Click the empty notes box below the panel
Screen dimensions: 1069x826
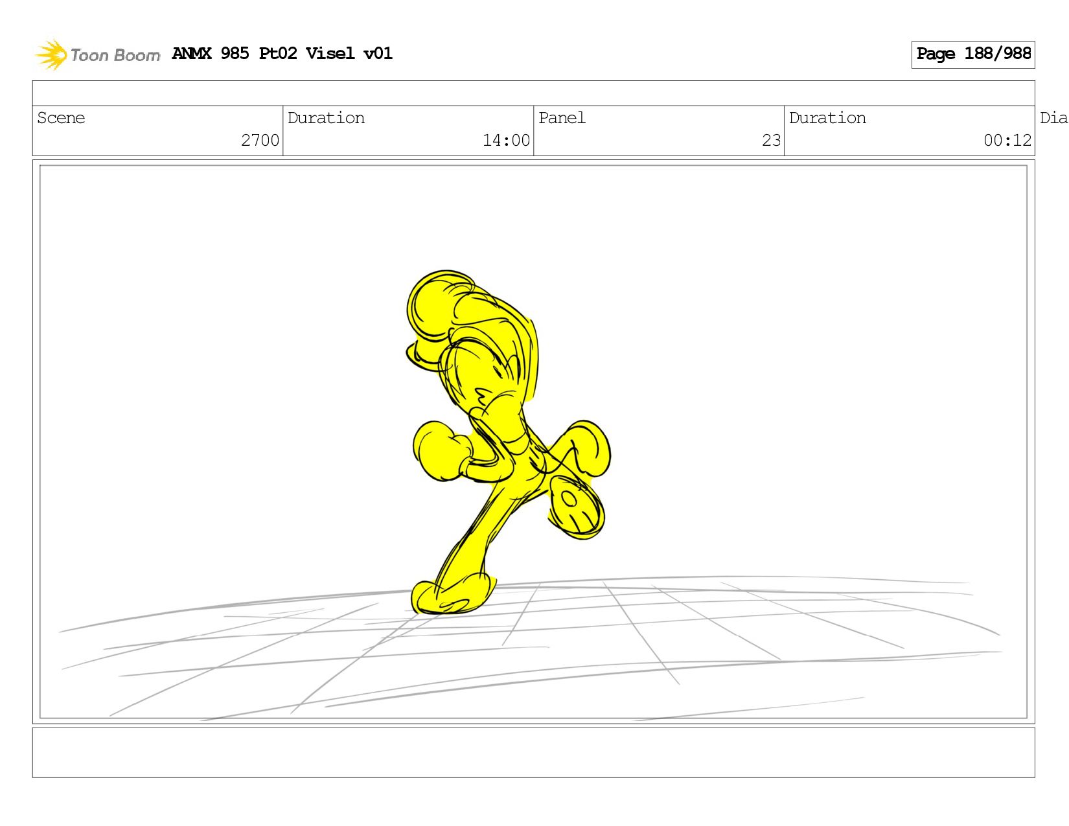click(533, 753)
